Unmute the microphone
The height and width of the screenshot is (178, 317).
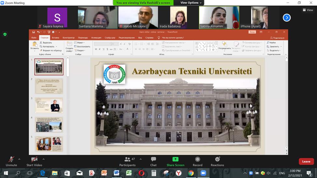[11, 159]
